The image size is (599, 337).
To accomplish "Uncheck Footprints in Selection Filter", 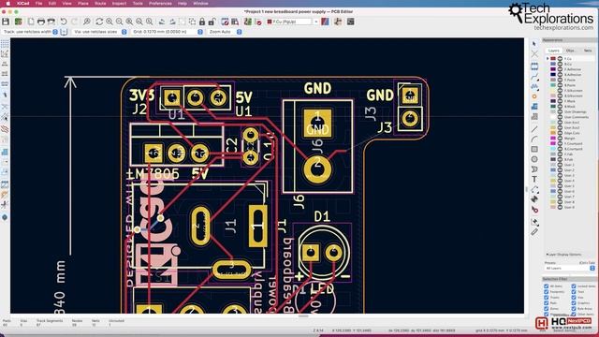I will pos(546,291).
